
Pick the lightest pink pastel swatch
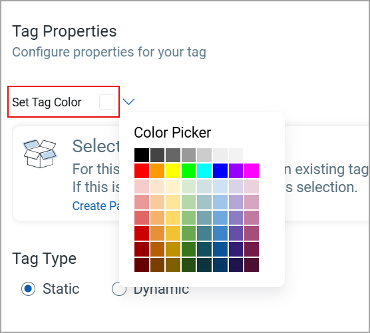pyautogui.click(x=142, y=186)
